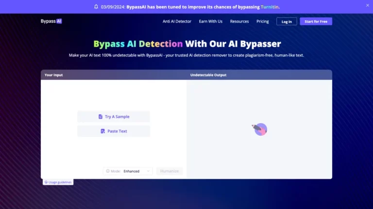
Task: Go to the Pricing page
Action: 263,21
